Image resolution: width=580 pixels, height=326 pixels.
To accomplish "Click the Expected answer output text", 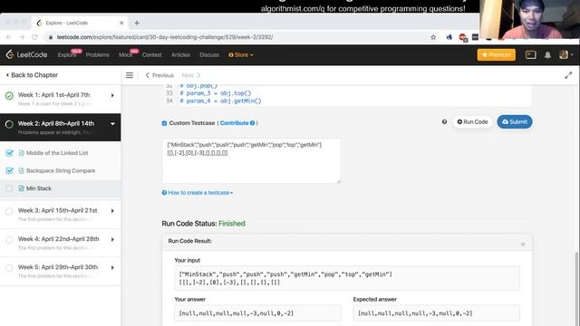I will point(415,313).
